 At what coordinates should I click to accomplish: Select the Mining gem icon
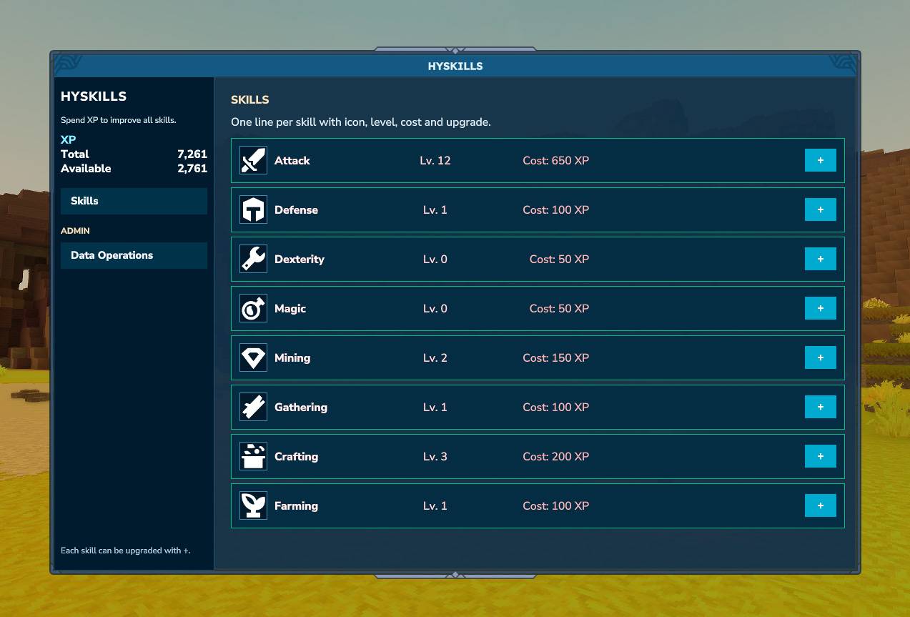(x=253, y=358)
